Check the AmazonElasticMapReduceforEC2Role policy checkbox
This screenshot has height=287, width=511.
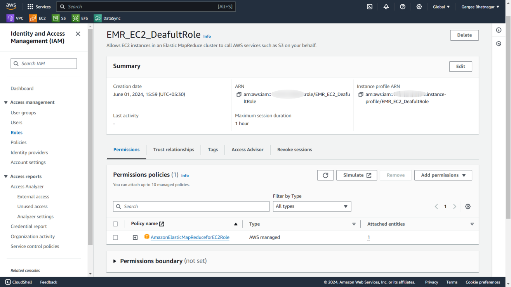coord(115,237)
